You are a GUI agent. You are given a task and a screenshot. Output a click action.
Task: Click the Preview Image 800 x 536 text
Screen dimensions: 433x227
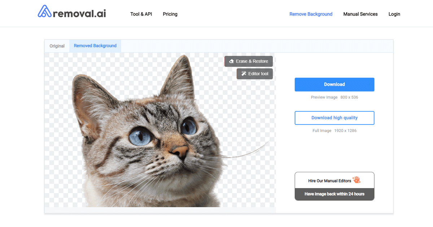[x=334, y=97]
